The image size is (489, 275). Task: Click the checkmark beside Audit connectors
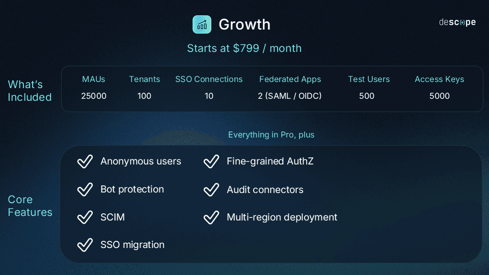pos(211,189)
